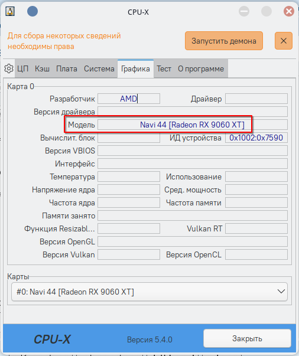This screenshot has width=299, height=356.
Task: Click the Версия Vulkan field
Action: click(x=129, y=254)
